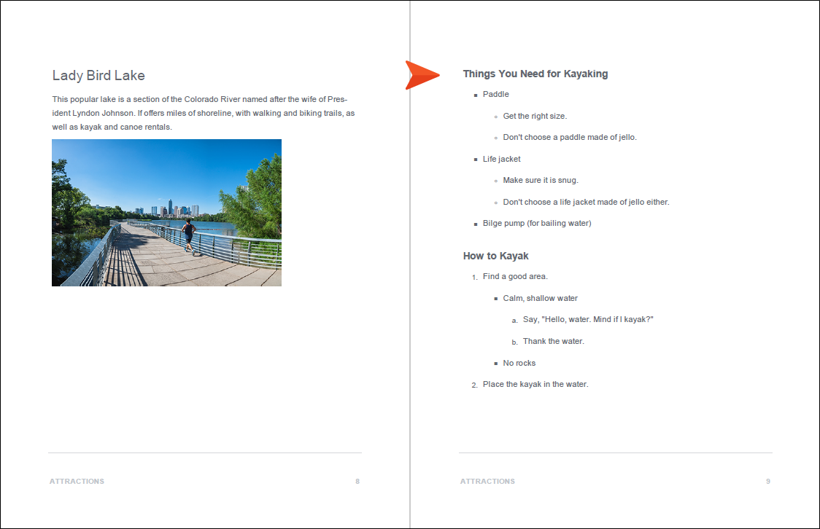820x529 pixels.
Task: Click step 2 "Place the kayak in the water."
Action: 535,384
